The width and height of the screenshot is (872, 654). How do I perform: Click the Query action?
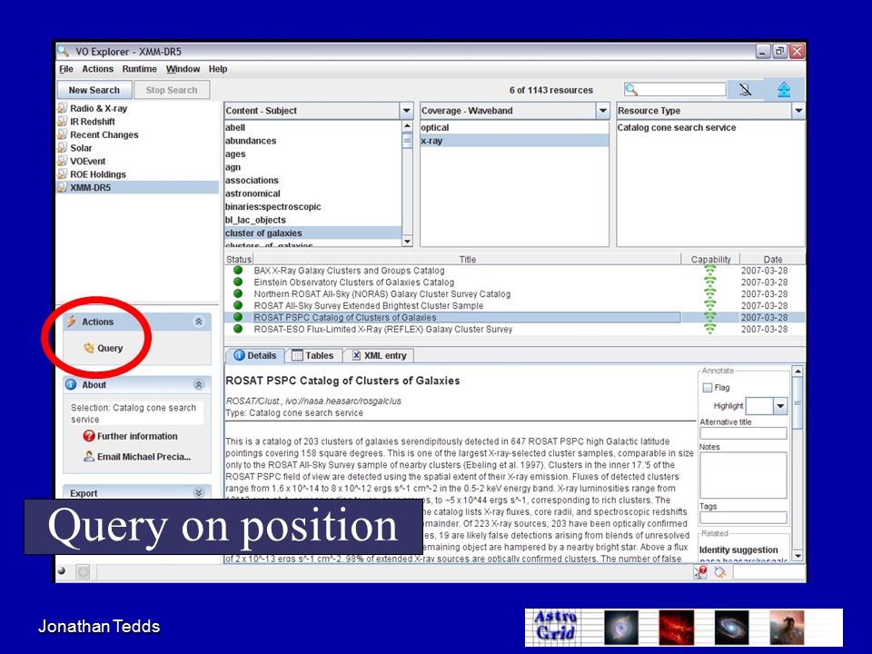coord(104,348)
